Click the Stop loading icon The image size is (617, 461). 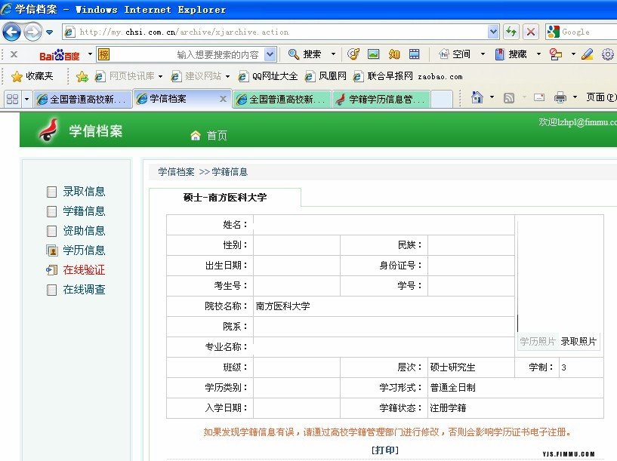click(x=531, y=32)
